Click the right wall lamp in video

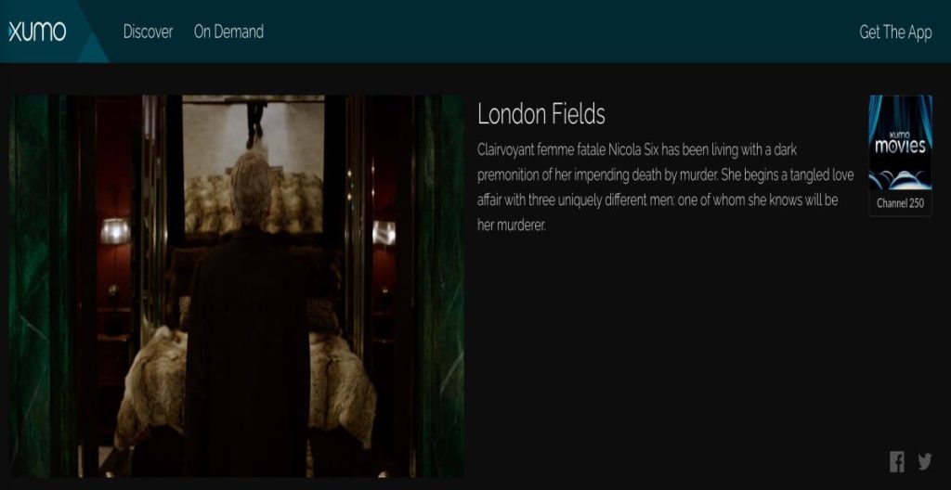coord(384,233)
